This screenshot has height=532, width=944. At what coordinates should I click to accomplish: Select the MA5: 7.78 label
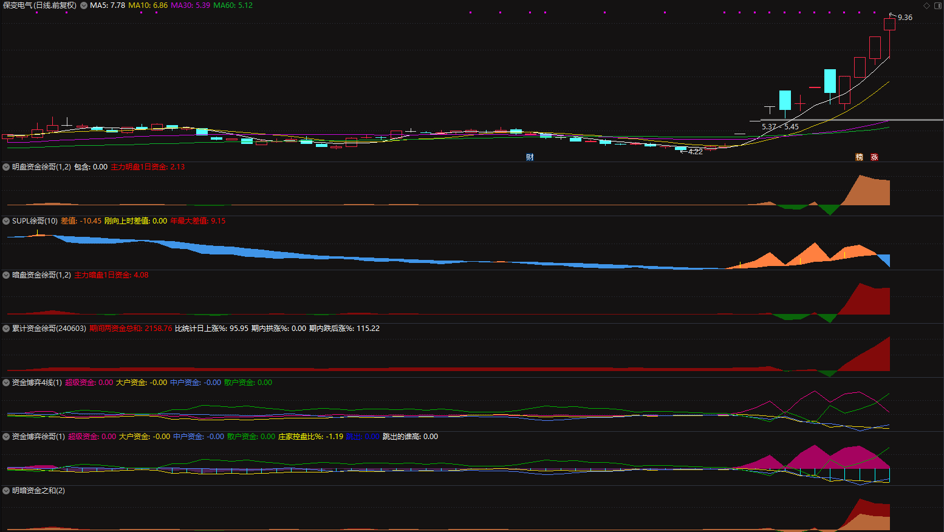(x=108, y=5)
